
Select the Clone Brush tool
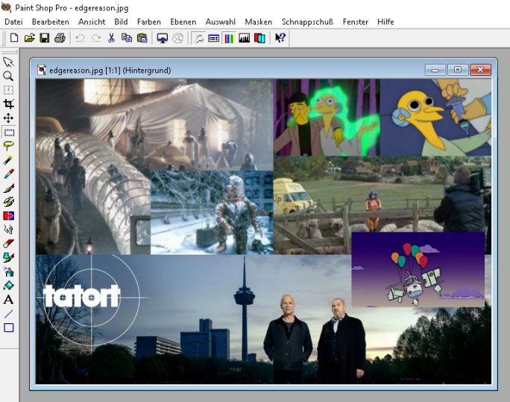coord(8,202)
